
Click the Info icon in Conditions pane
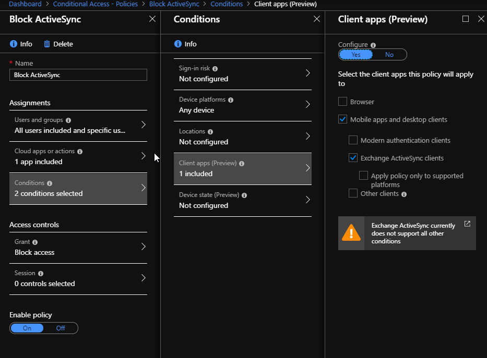pyautogui.click(x=177, y=44)
